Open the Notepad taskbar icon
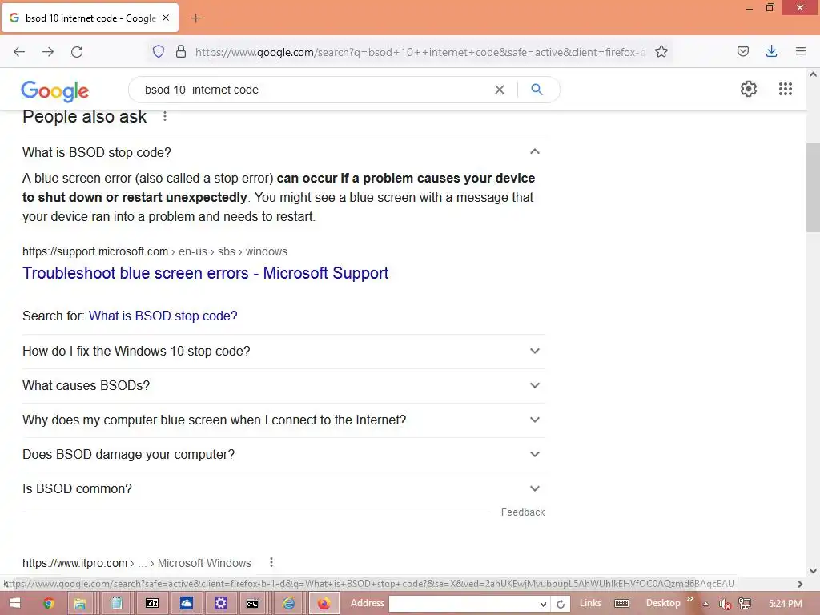 coord(116,603)
